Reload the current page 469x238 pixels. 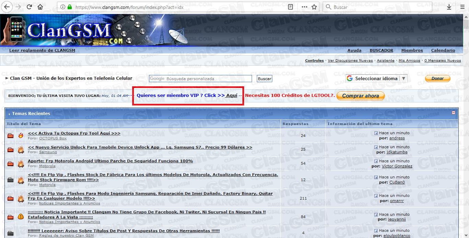(29, 7)
